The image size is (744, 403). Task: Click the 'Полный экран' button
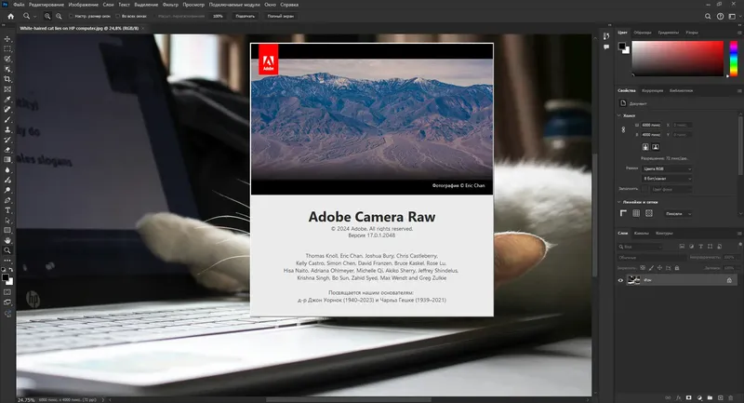[281, 16]
